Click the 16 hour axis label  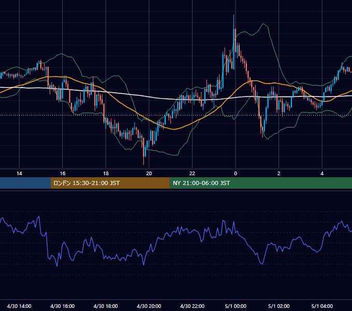tap(63, 174)
